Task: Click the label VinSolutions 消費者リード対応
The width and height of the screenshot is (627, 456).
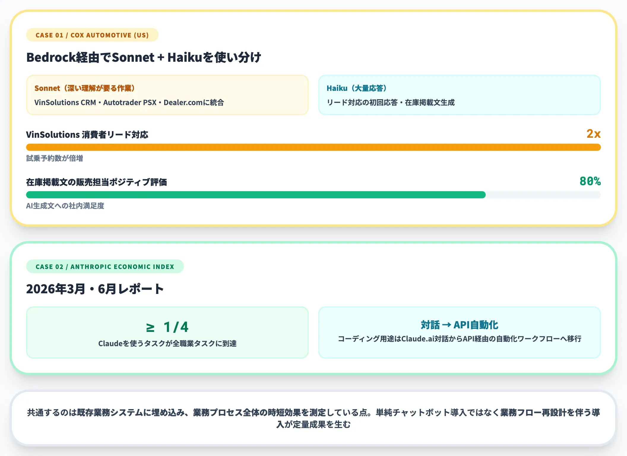Action: [87, 134]
